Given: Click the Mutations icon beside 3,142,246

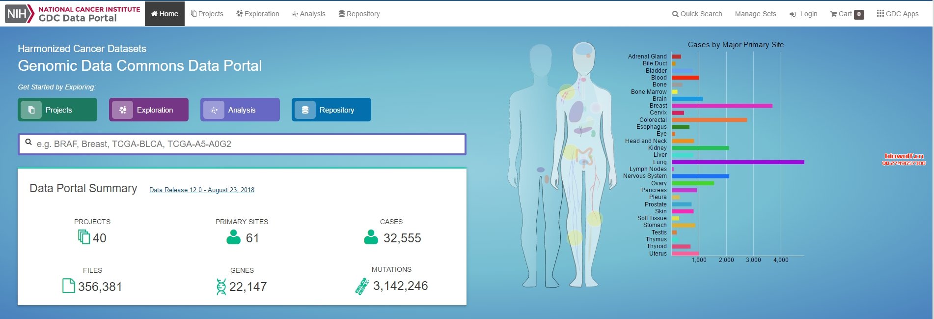Looking at the screenshot, I should [x=362, y=286].
